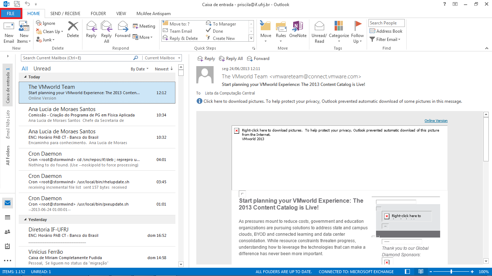492x276 pixels.
Task: Open the Online Version link
Action: click(436, 121)
